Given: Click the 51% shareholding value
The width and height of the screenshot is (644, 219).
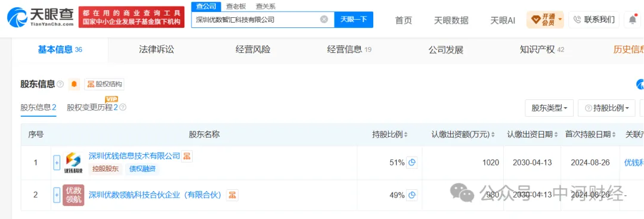Looking at the screenshot, I should (397, 162).
